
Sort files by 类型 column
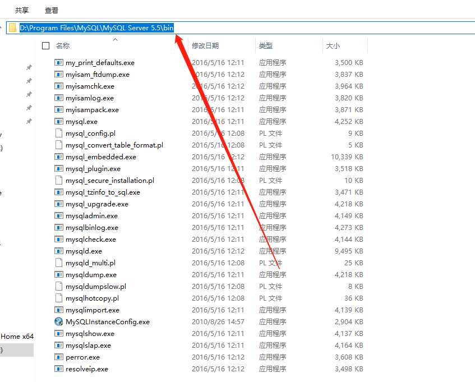tap(266, 46)
